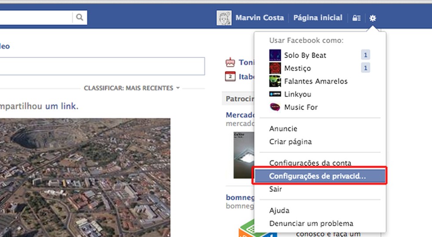
Task: Choose Anuncie from the menu
Action: click(283, 129)
